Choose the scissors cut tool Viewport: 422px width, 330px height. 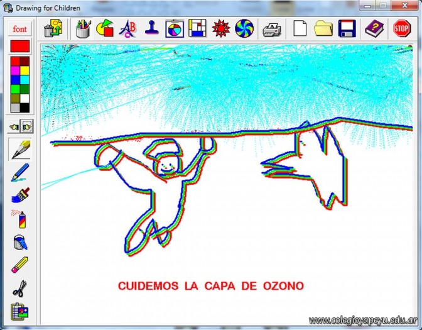19,289
